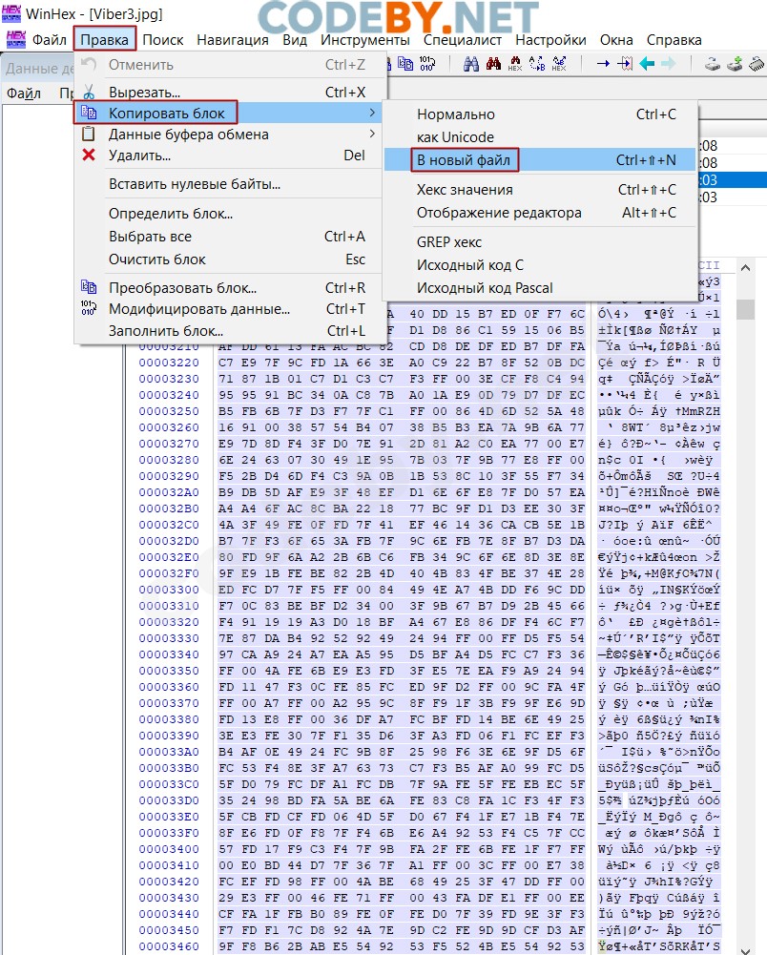Click offset 00003300 in the offset column
Screen dimensions: 767x955
[169, 590]
